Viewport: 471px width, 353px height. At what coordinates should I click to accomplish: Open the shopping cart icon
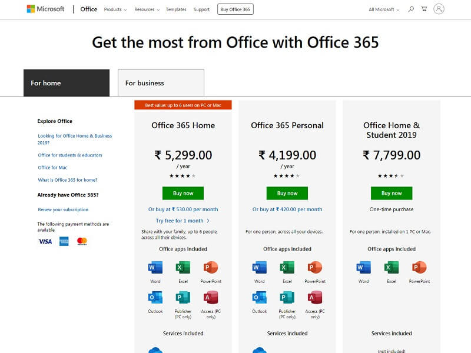(424, 9)
